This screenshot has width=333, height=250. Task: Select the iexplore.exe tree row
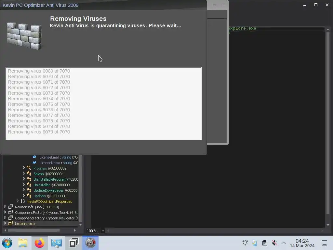pos(40,224)
